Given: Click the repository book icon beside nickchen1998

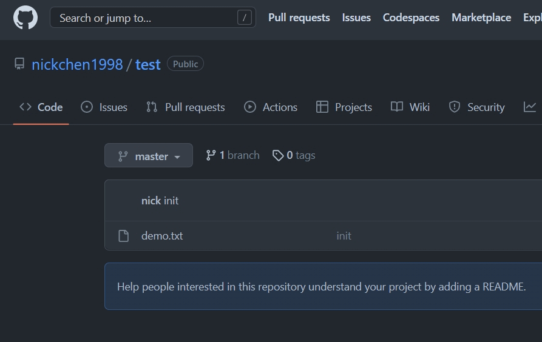Looking at the screenshot, I should tap(19, 64).
